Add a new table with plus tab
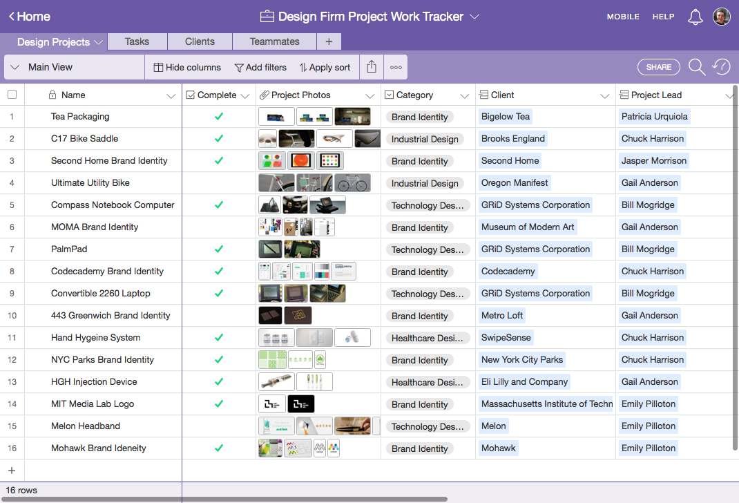The image size is (739, 503). (329, 41)
